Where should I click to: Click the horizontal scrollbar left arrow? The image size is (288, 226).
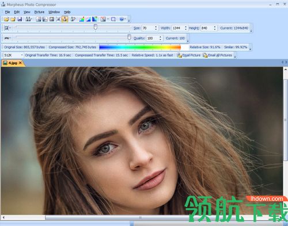pos(3,217)
